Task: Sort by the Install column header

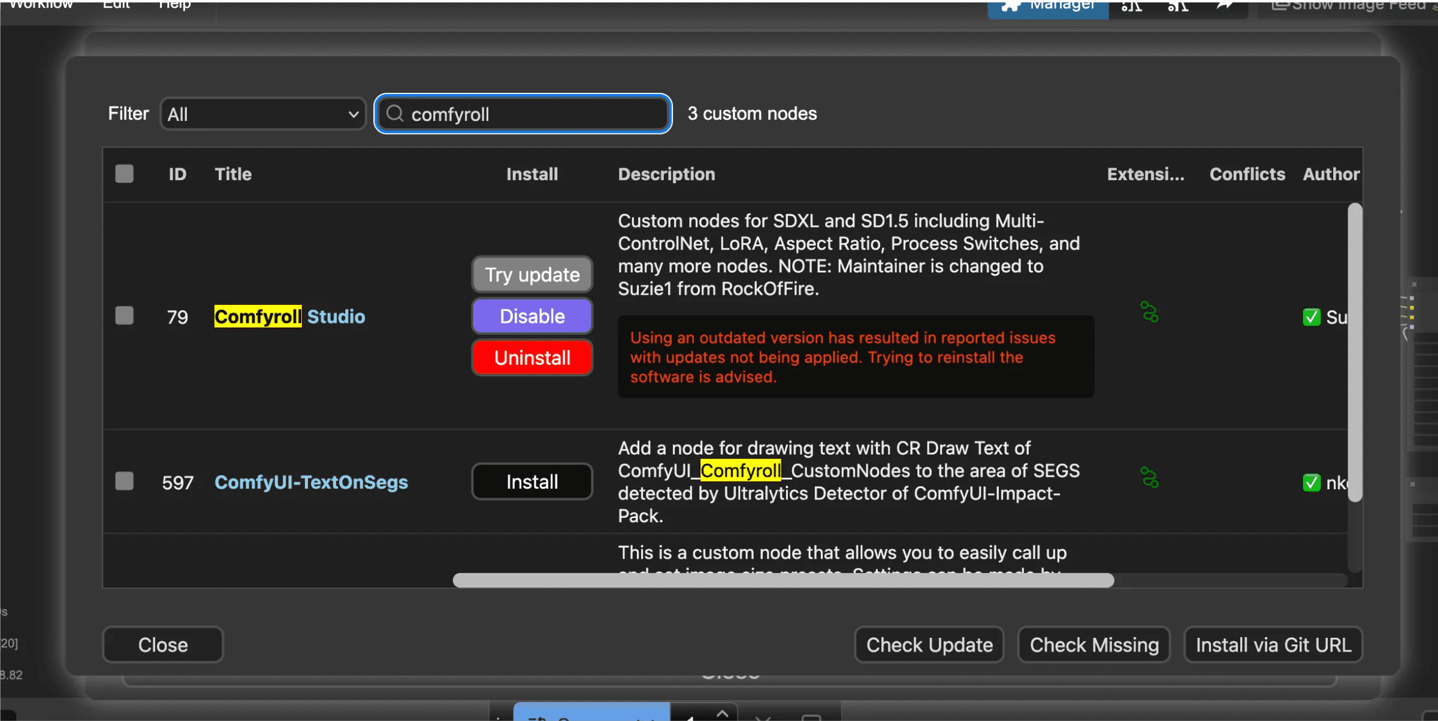Action: (532, 174)
